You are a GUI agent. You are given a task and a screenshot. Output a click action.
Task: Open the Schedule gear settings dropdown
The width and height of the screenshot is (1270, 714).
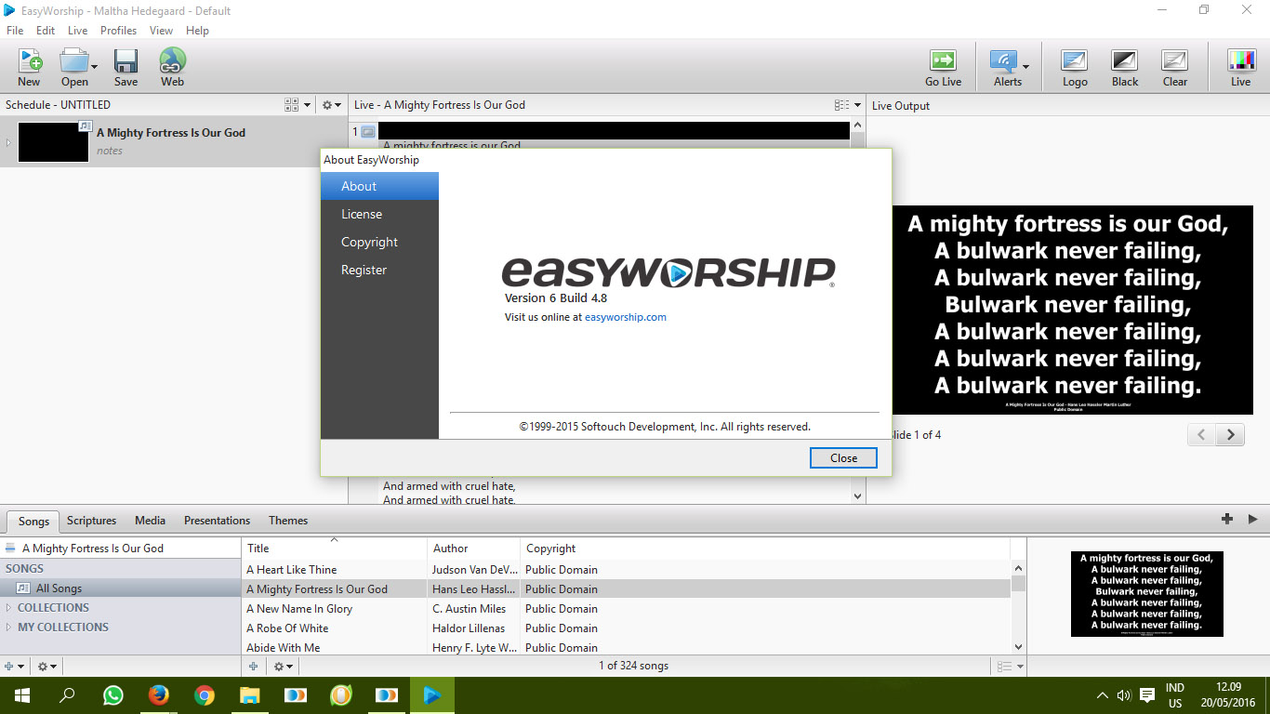331,105
